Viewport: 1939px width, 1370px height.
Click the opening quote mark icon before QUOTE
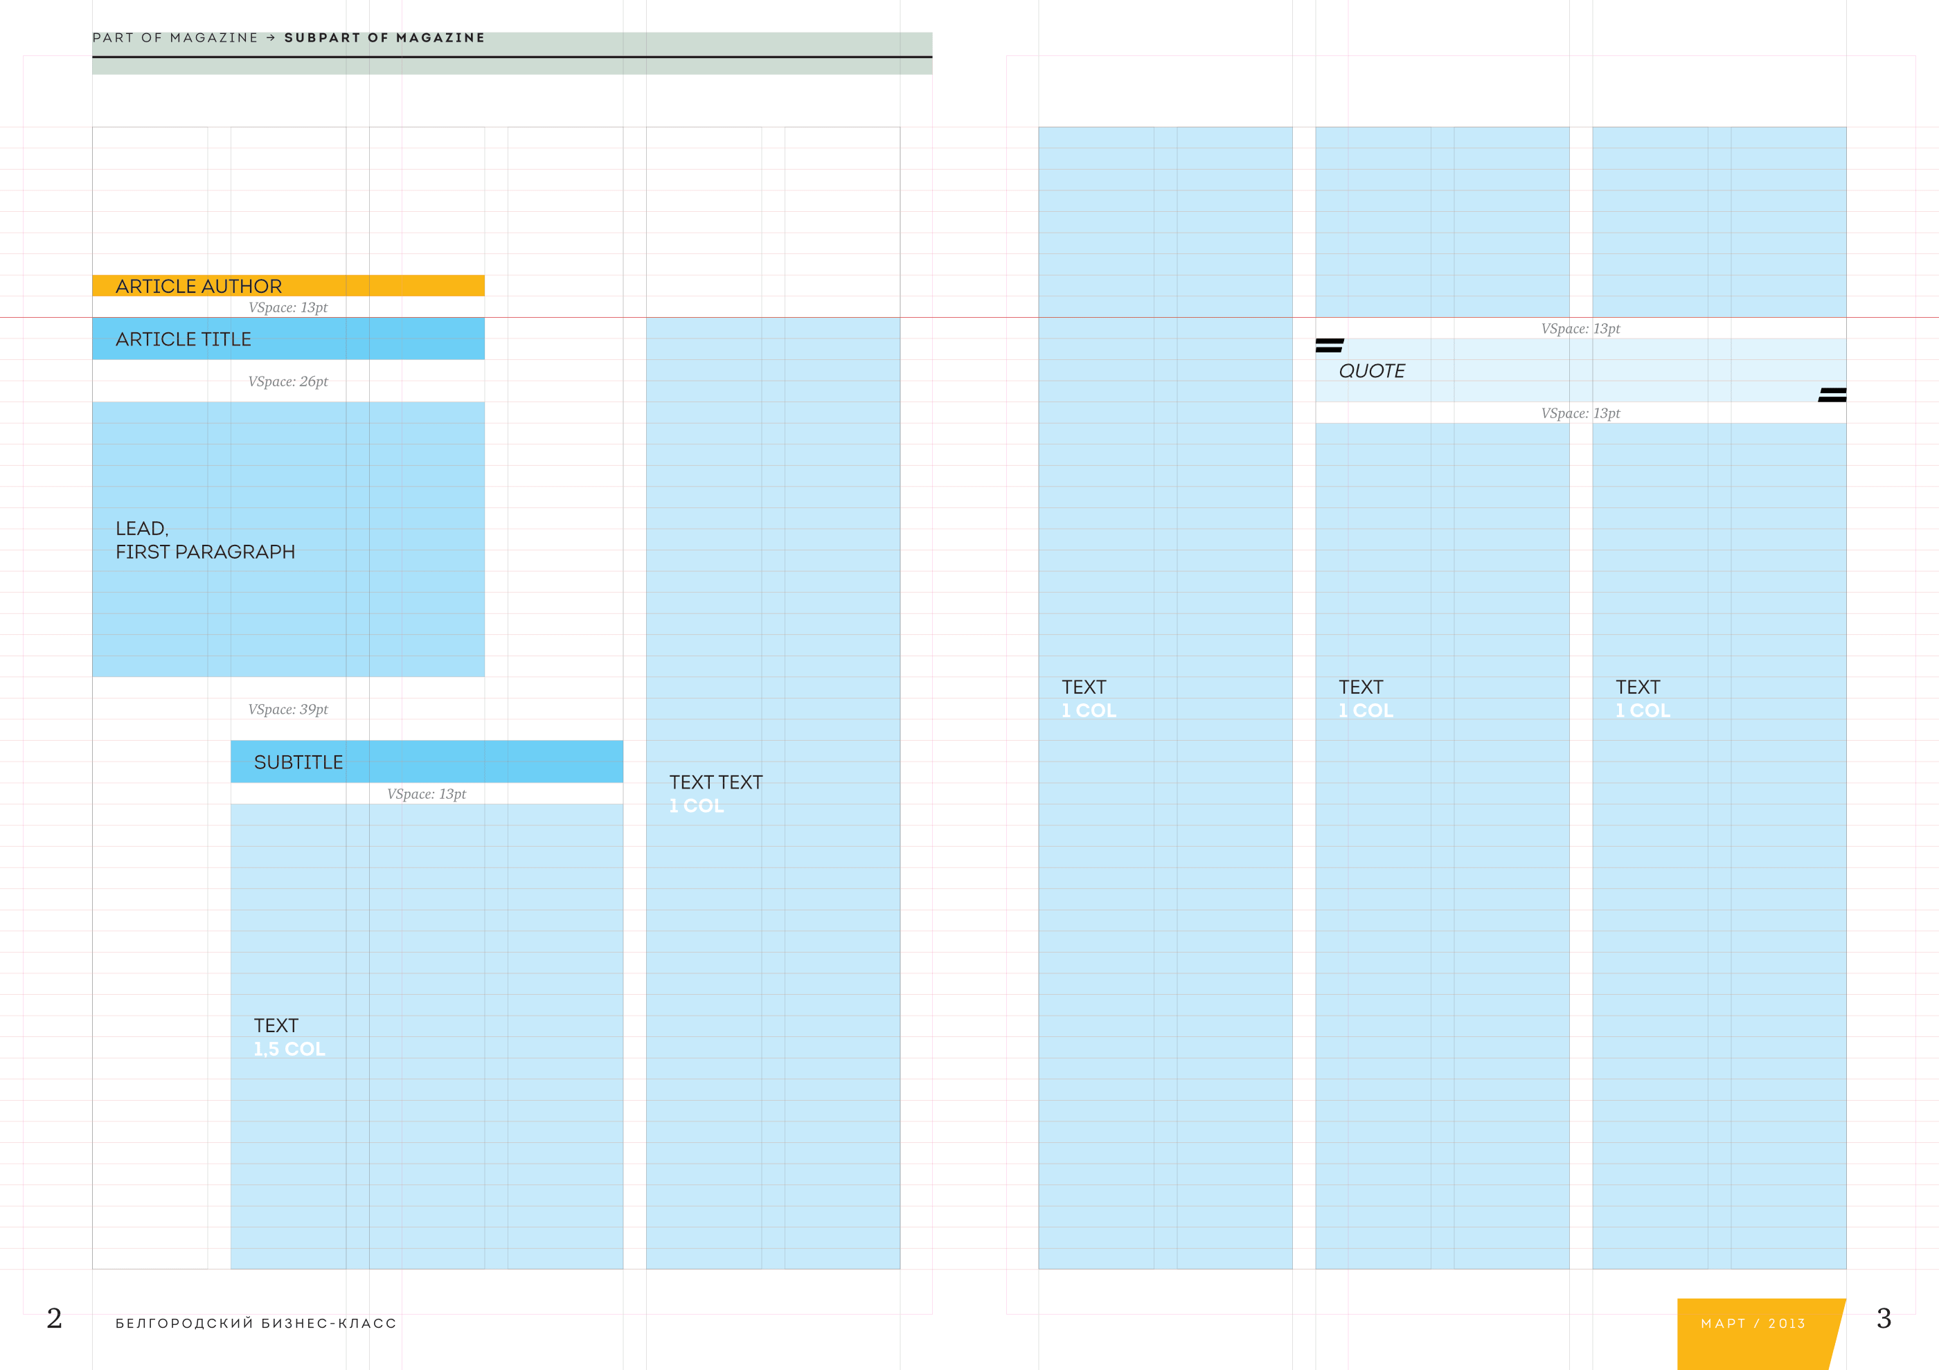1330,345
